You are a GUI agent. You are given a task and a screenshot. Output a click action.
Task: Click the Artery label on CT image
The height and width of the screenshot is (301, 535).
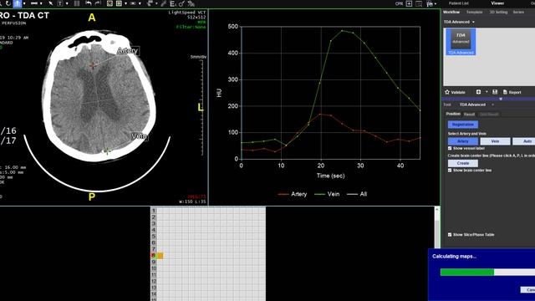tap(128, 51)
